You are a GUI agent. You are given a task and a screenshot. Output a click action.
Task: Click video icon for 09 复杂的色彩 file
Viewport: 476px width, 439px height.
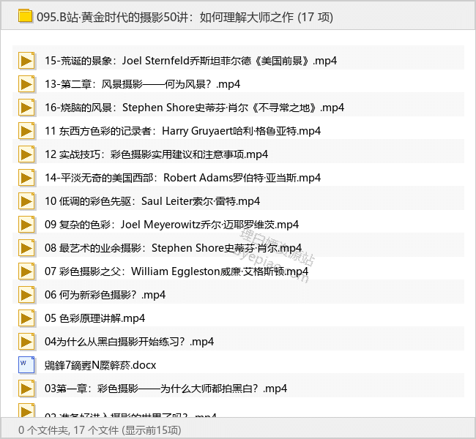click(x=26, y=225)
